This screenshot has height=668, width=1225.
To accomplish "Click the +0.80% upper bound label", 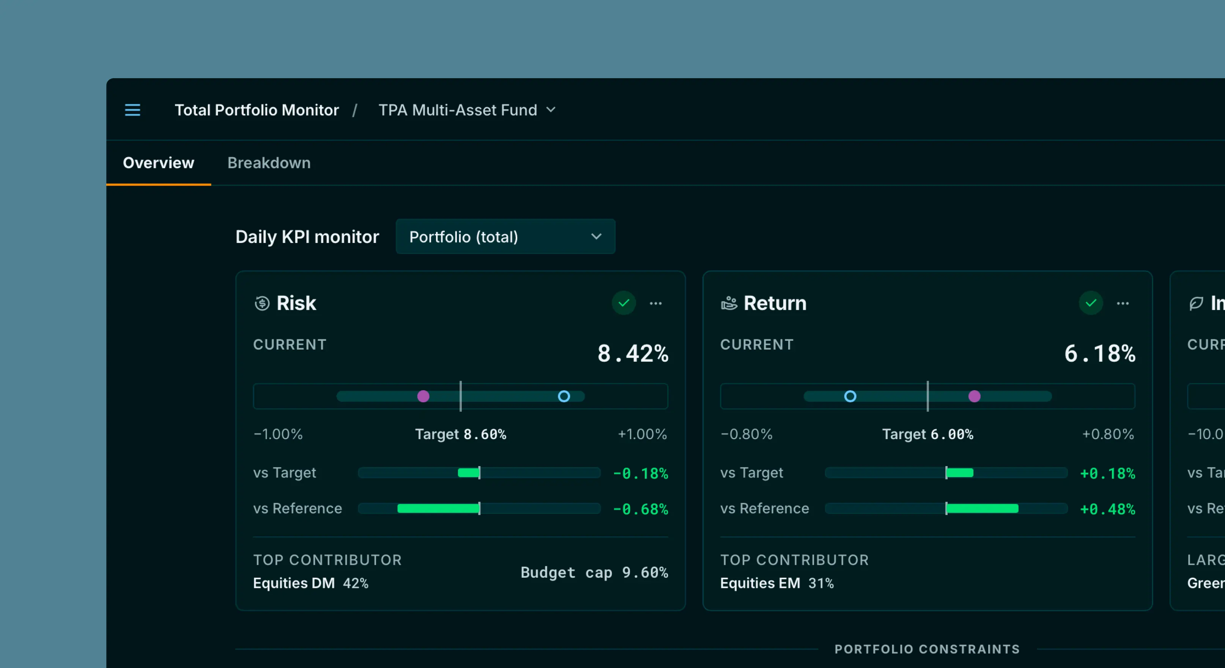I will (1108, 434).
